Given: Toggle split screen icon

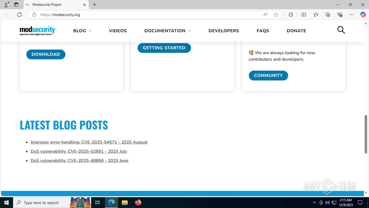Looking at the screenshot, I should (x=304, y=15).
